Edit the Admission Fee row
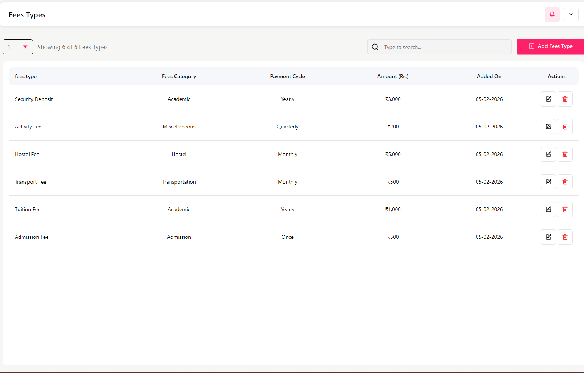This screenshot has width=584, height=373. click(548, 237)
